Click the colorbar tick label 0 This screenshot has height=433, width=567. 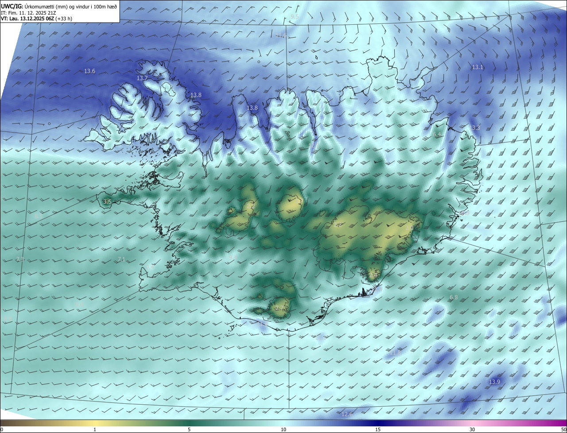pos(1,429)
